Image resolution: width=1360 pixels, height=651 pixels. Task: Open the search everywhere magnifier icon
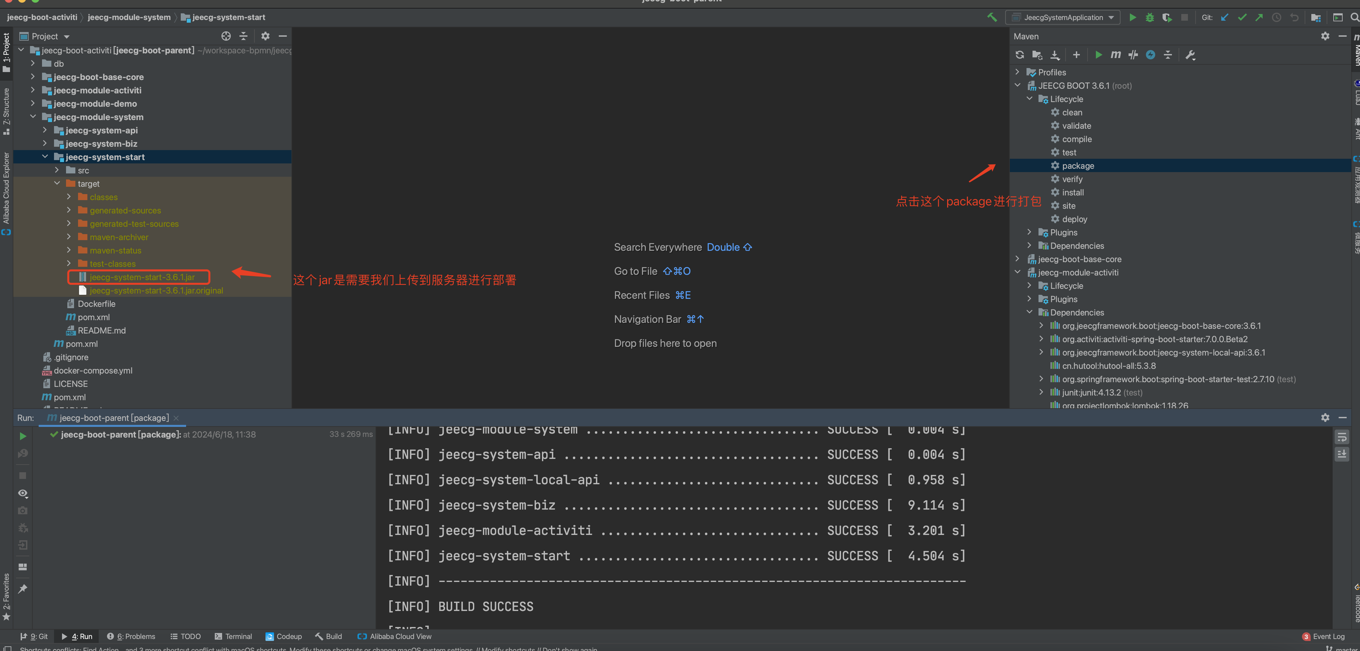pos(1354,17)
